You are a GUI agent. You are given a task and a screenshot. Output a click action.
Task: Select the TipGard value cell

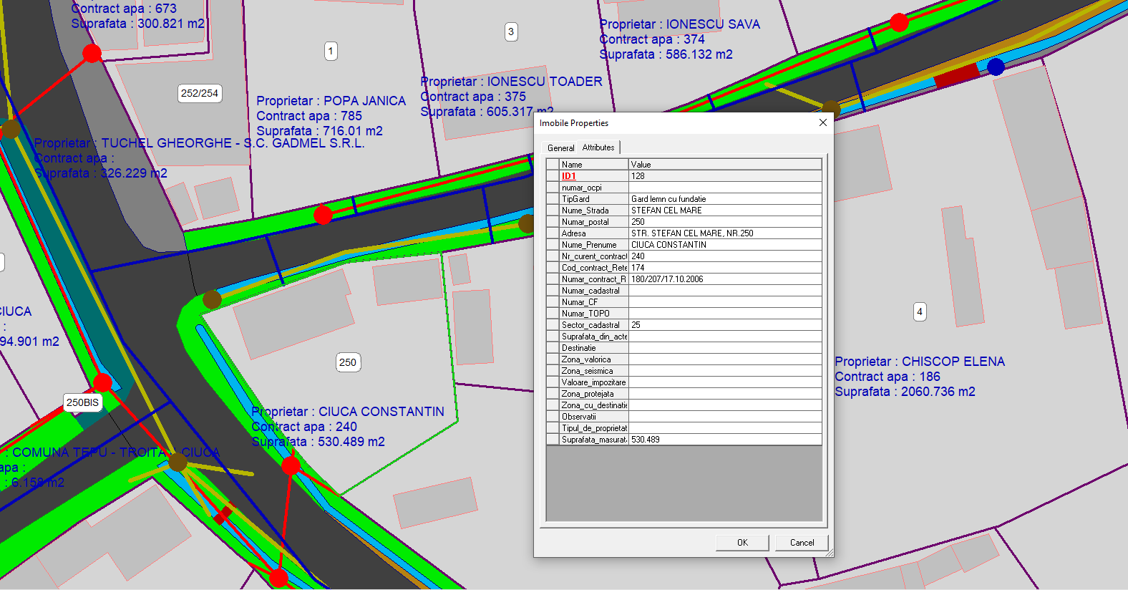click(x=724, y=199)
